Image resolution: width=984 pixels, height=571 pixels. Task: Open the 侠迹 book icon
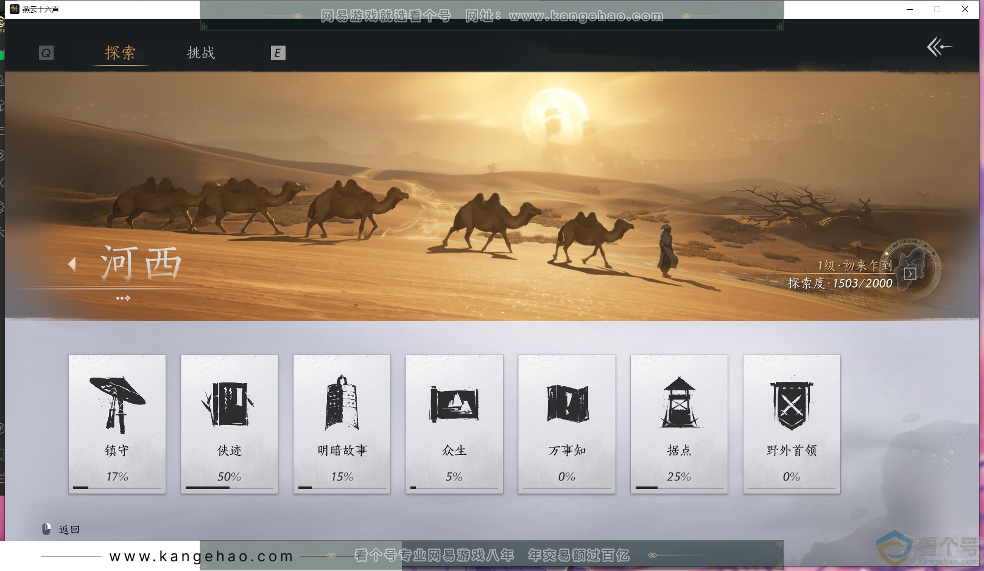point(228,404)
